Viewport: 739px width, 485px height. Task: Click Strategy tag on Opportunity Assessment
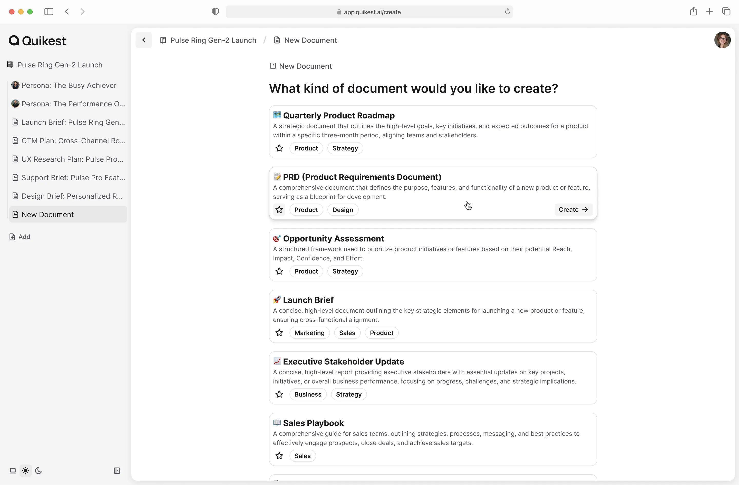pos(345,271)
